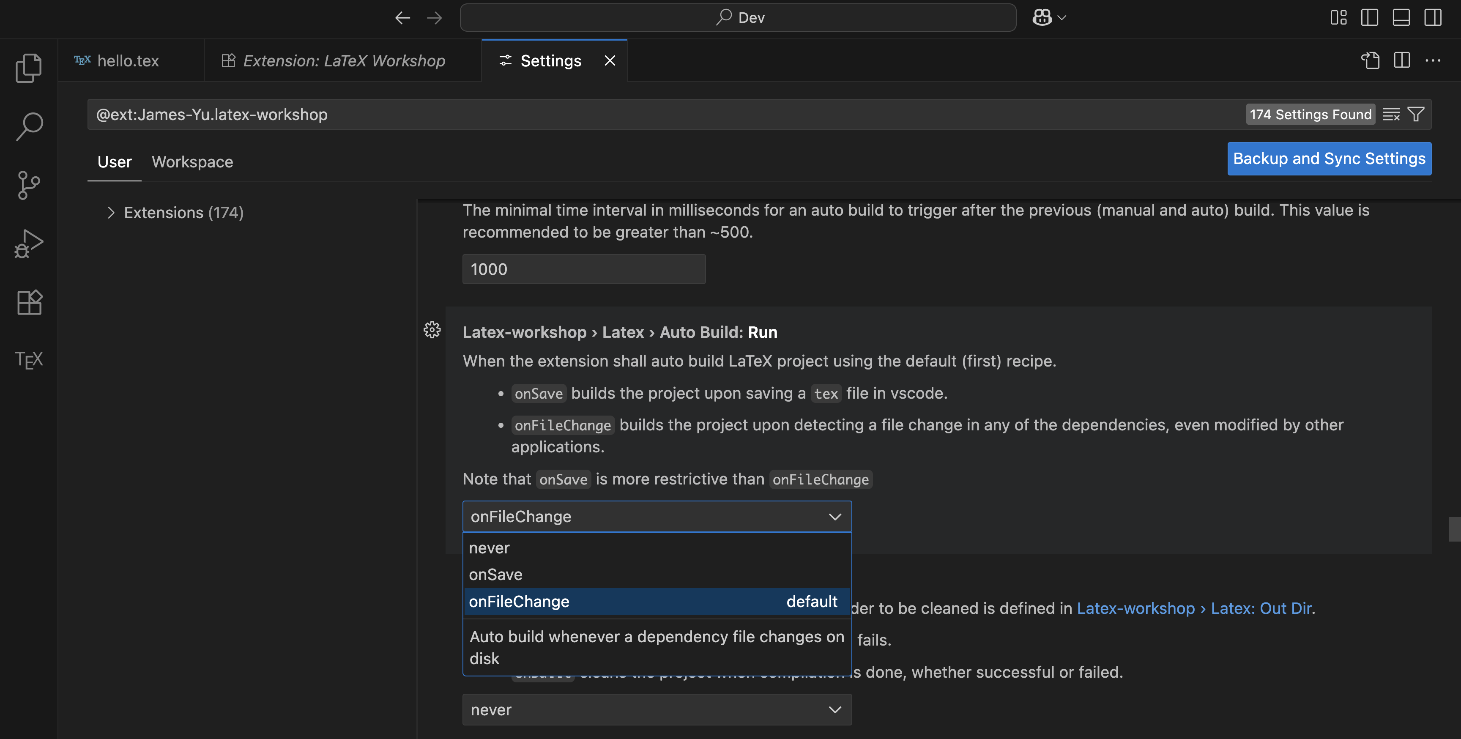Screen dimensions: 1461x739
Task: Choose the never option in list
Action: (657, 548)
